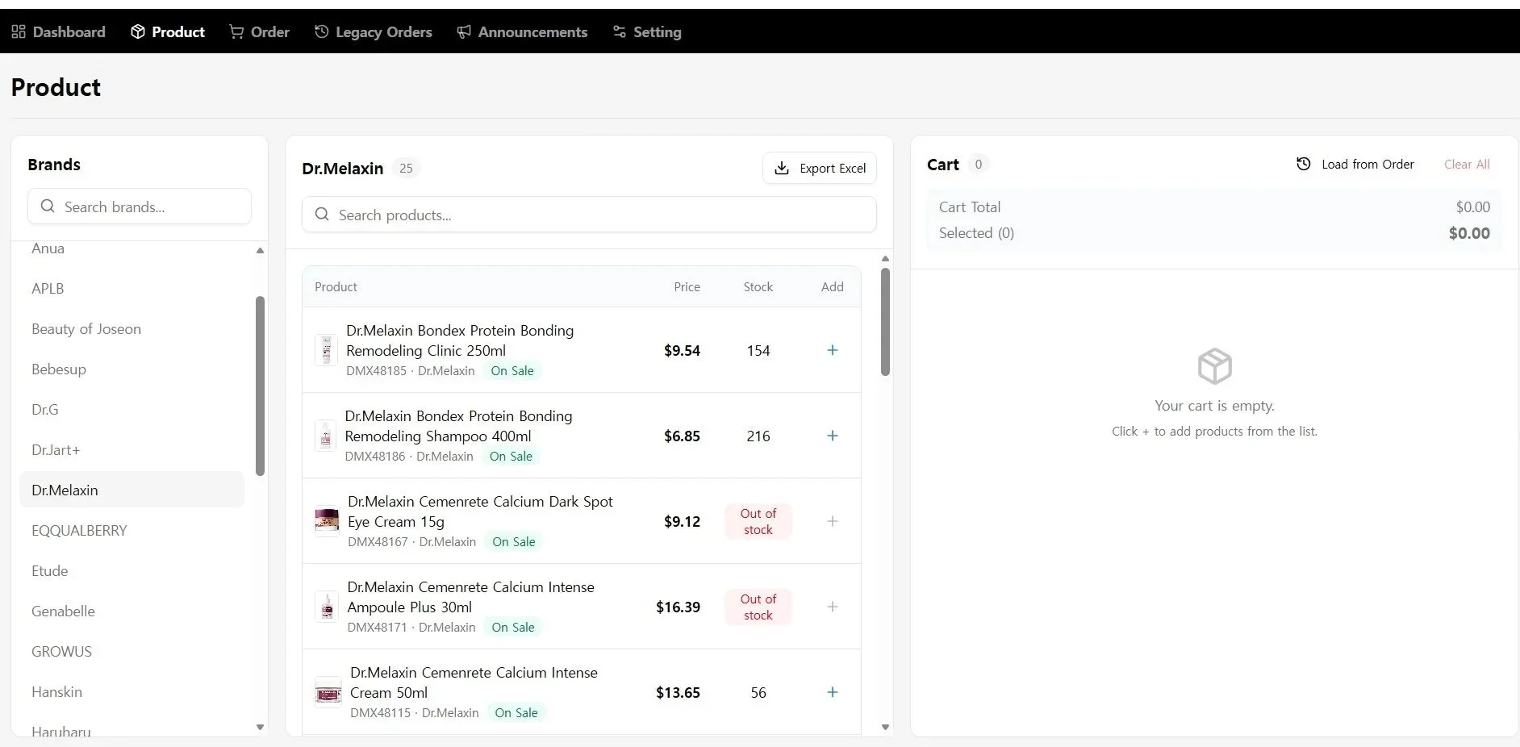The width and height of the screenshot is (1520, 747).
Task: Select the Dr.Melaxin brand
Action: coord(132,490)
